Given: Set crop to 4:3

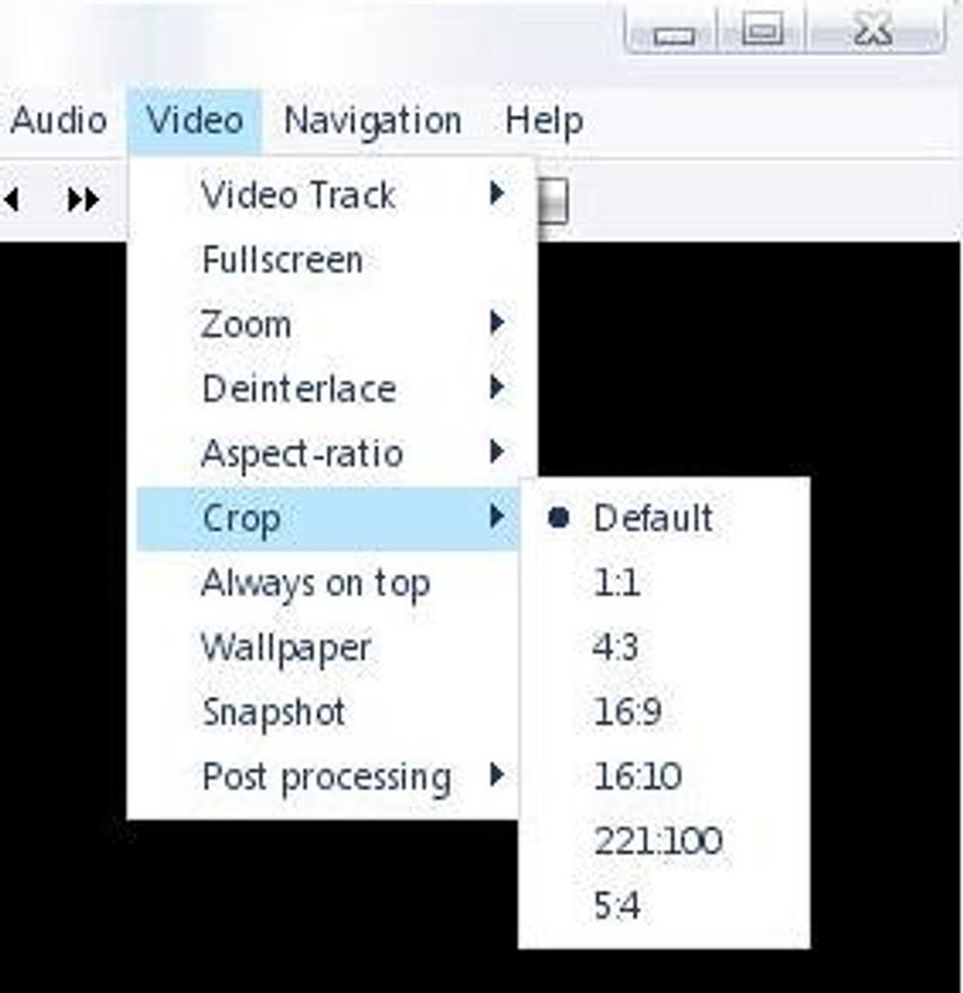Looking at the screenshot, I should [x=616, y=646].
